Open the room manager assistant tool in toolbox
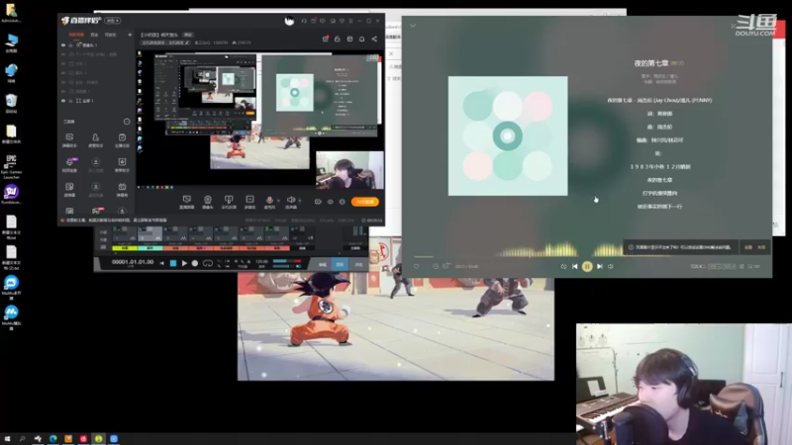The height and width of the screenshot is (445, 792). (x=95, y=140)
